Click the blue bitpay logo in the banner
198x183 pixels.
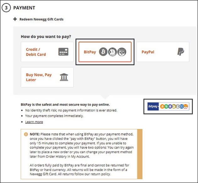coord(153,107)
